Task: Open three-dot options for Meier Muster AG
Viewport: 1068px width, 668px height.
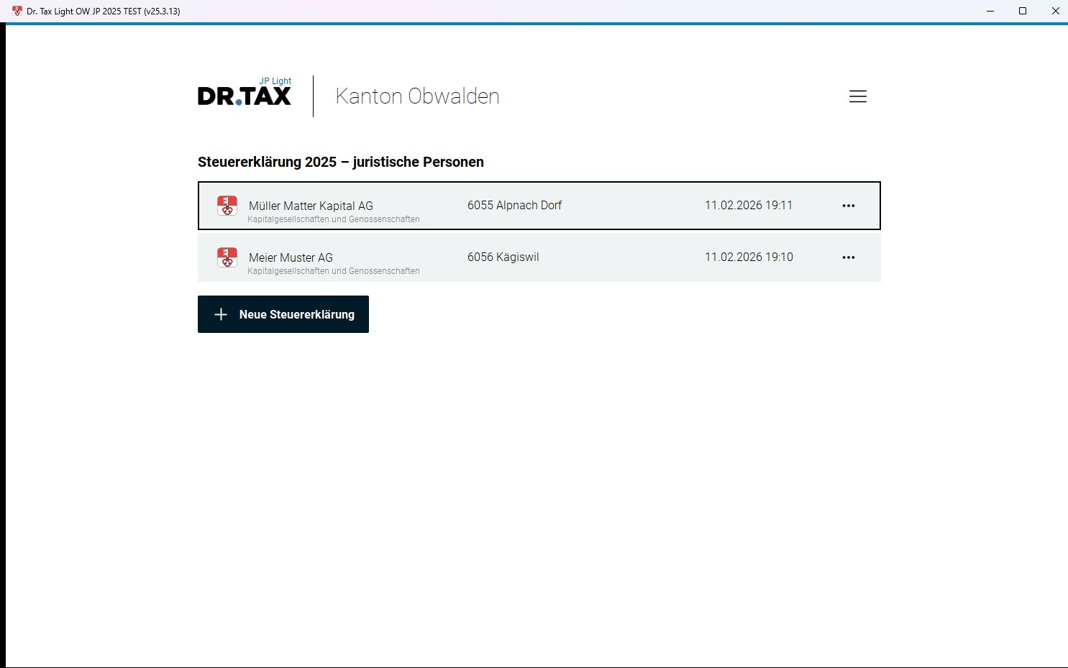Action: tap(849, 257)
